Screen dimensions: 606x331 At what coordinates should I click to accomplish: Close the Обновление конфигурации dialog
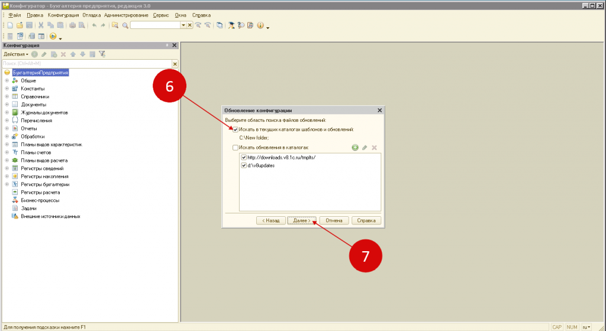coord(379,111)
